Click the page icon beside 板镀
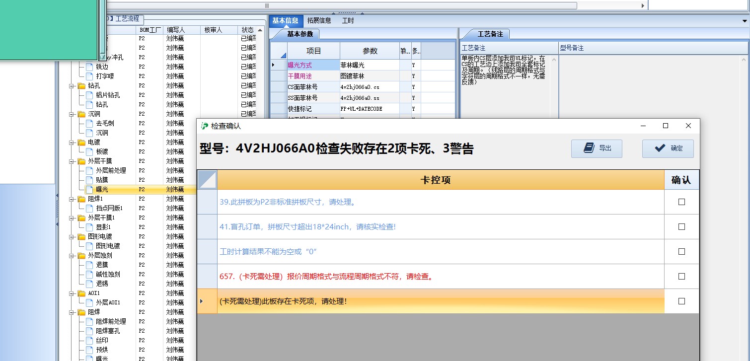750x361 pixels. pyautogui.click(x=89, y=151)
